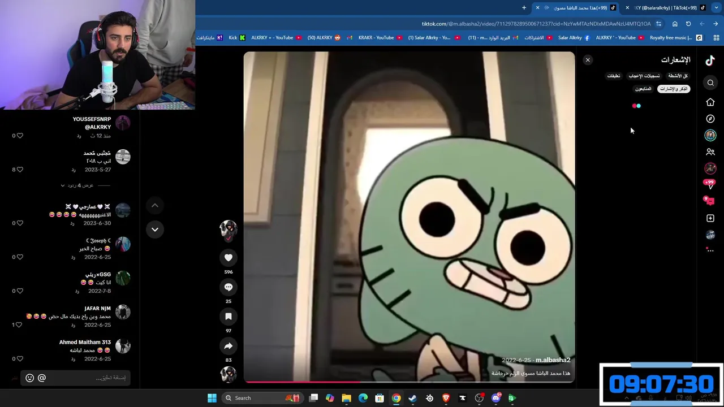724x407 pixels.
Task: Click the upload plus icon in sidebar
Action: [710, 218]
